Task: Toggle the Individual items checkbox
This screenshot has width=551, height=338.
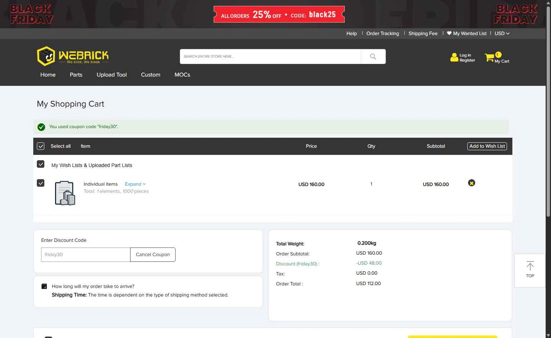Action: point(41,183)
